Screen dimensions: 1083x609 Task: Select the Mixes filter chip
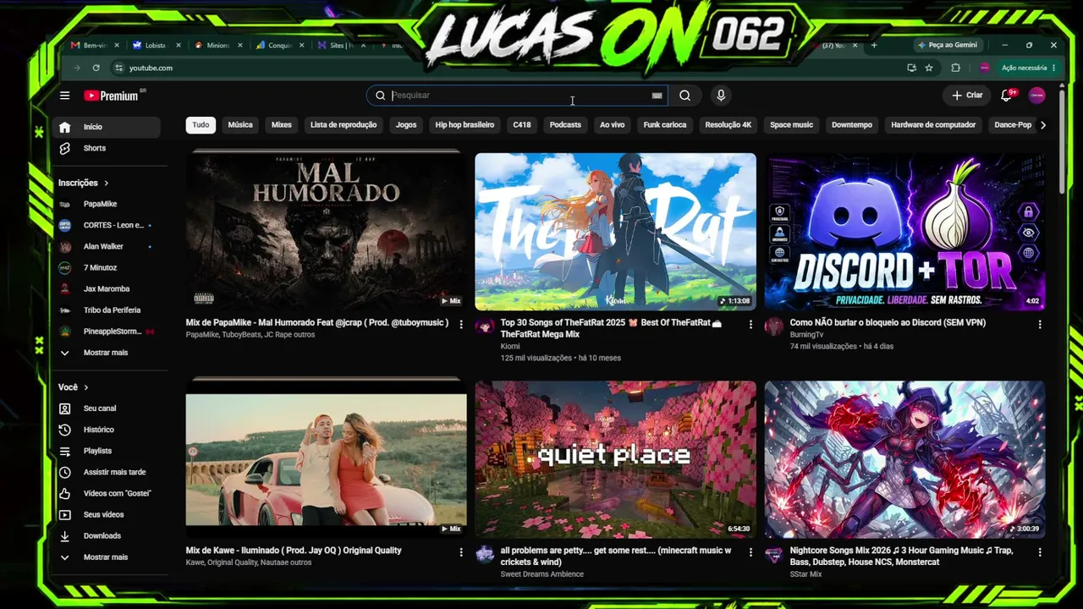coord(282,125)
